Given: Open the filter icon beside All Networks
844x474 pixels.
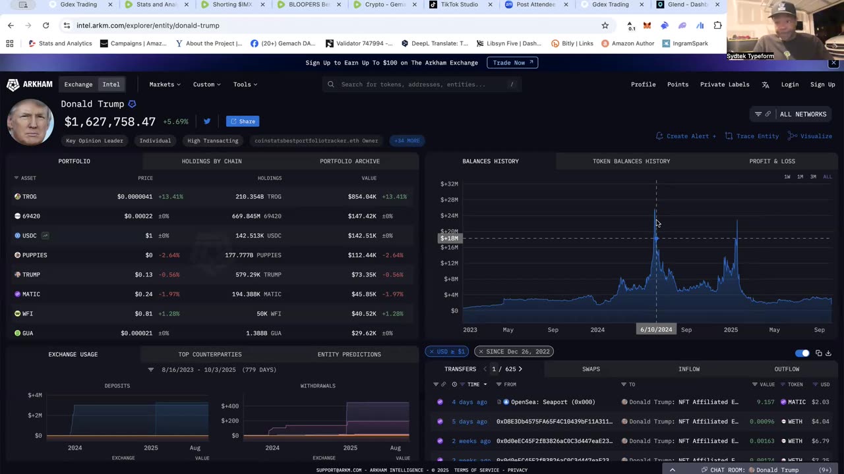Looking at the screenshot, I should click(x=758, y=114).
